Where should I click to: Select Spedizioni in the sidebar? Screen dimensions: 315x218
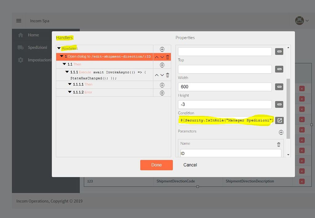[37, 47]
